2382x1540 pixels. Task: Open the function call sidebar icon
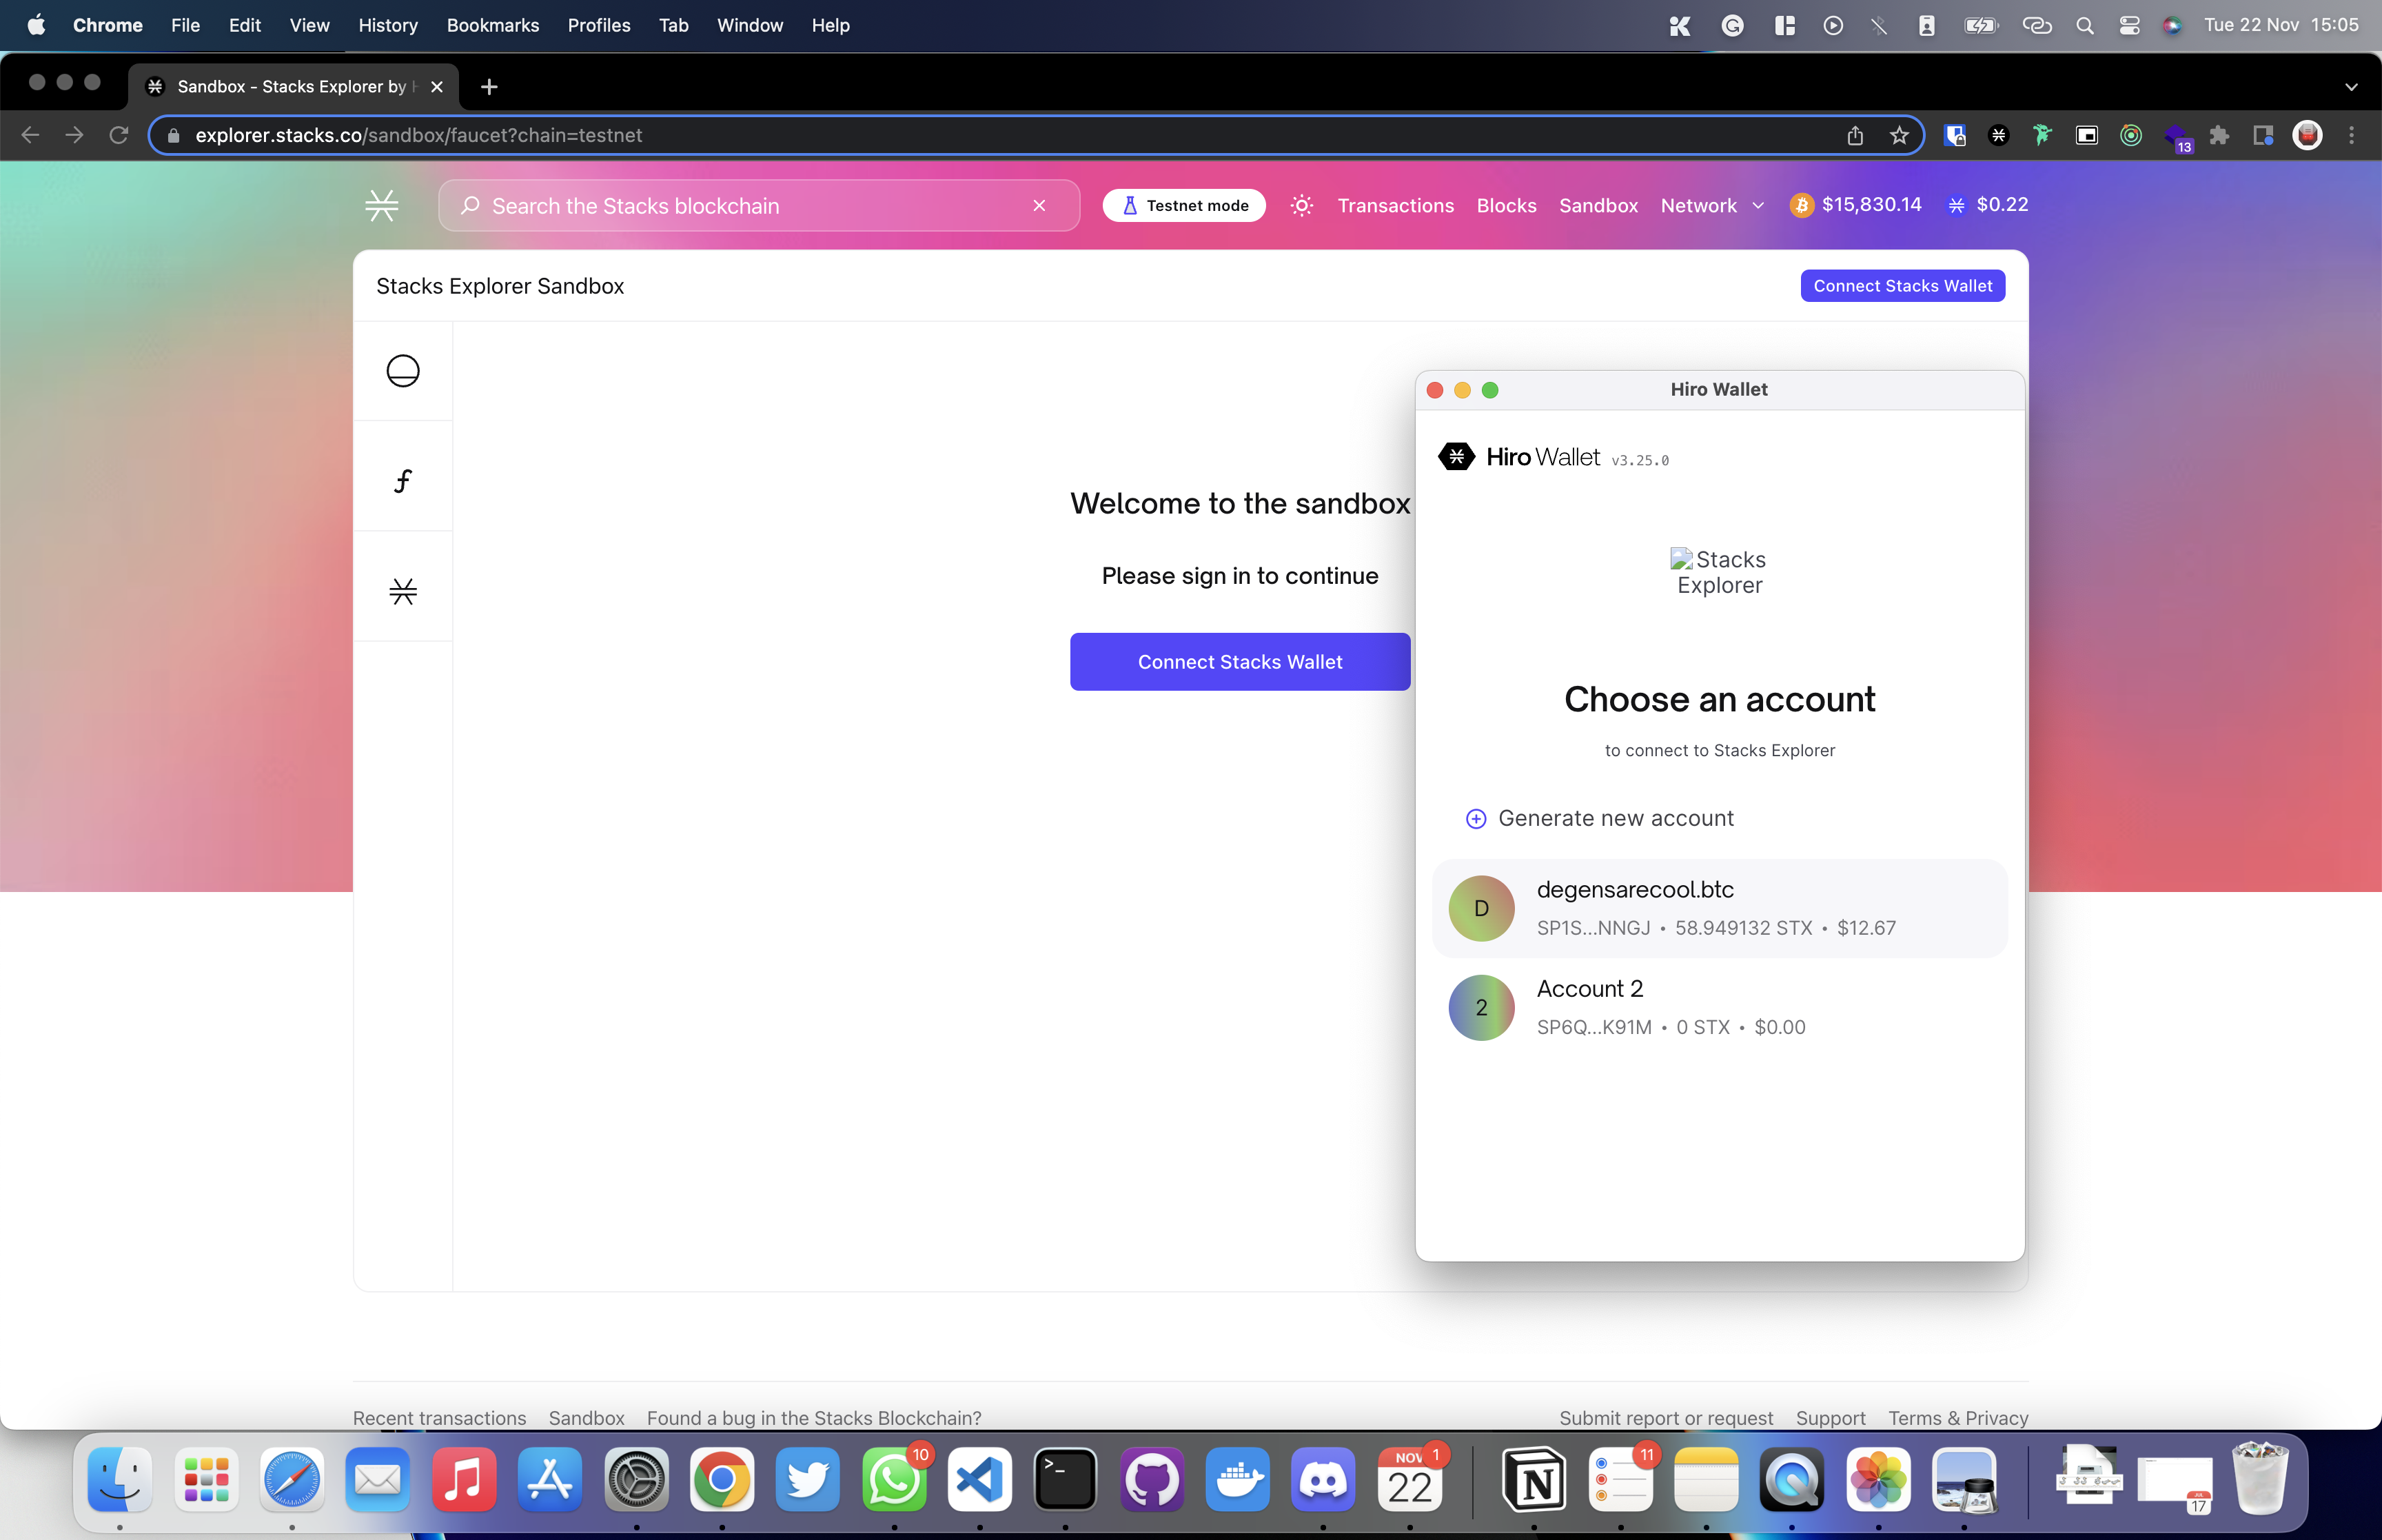pyautogui.click(x=403, y=481)
